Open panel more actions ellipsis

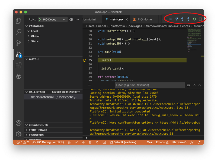click(90, 85)
